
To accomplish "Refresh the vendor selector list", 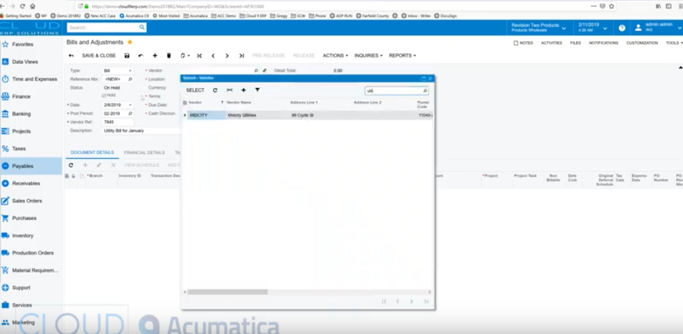I will [x=215, y=90].
